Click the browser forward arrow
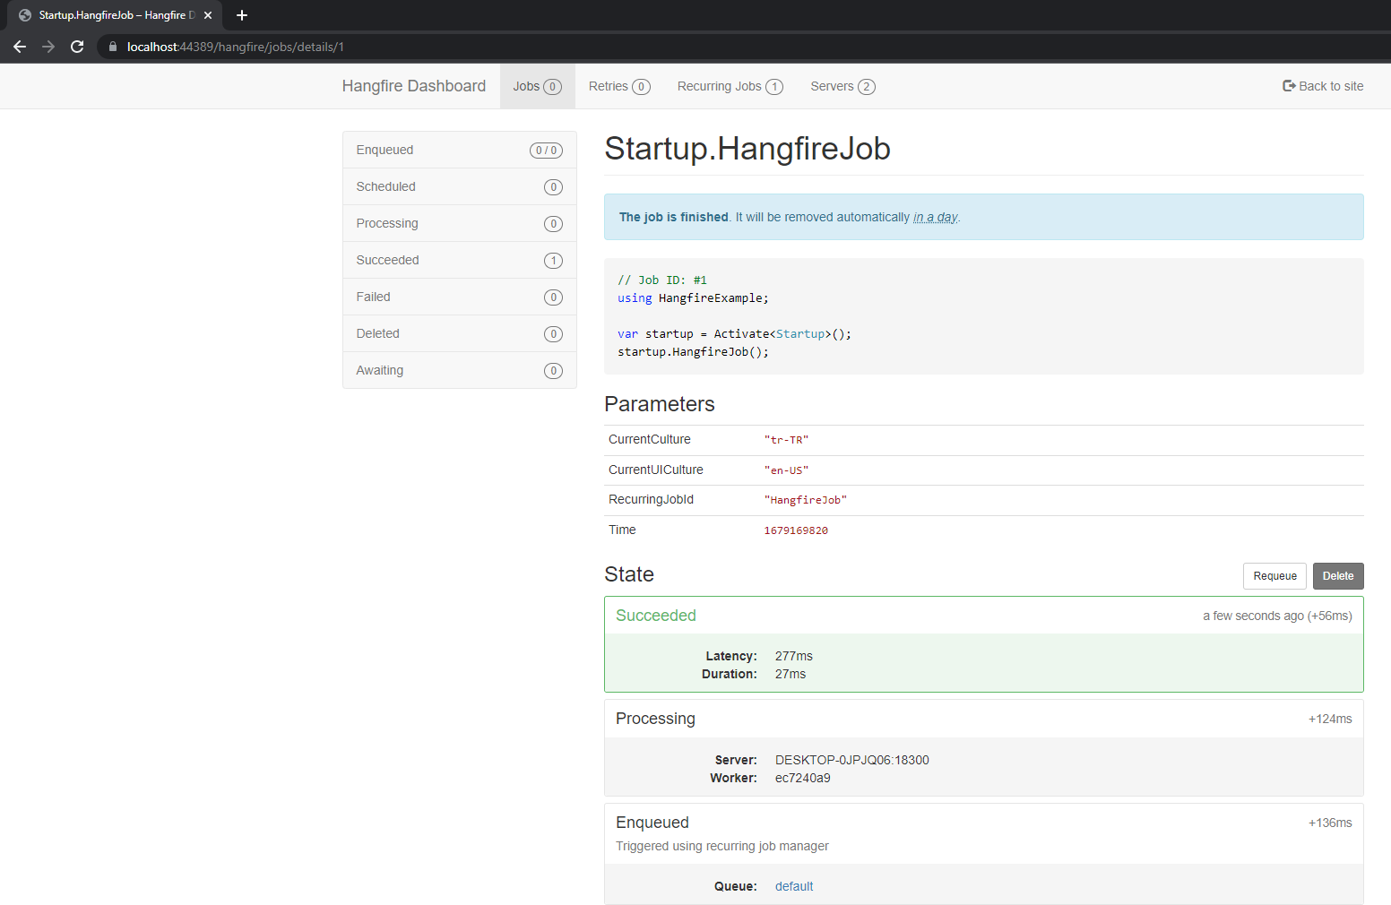This screenshot has height=905, width=1391. tap(48, 47)
